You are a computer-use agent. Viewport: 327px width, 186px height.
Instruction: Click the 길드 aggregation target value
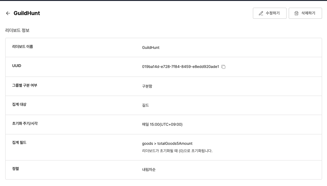click(145, 105)
